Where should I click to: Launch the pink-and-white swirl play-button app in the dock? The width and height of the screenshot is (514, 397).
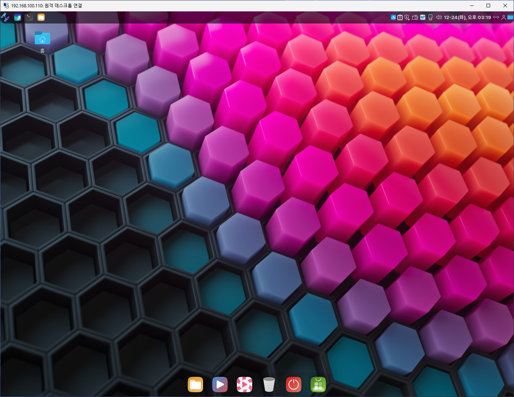[x=245, y=385]
